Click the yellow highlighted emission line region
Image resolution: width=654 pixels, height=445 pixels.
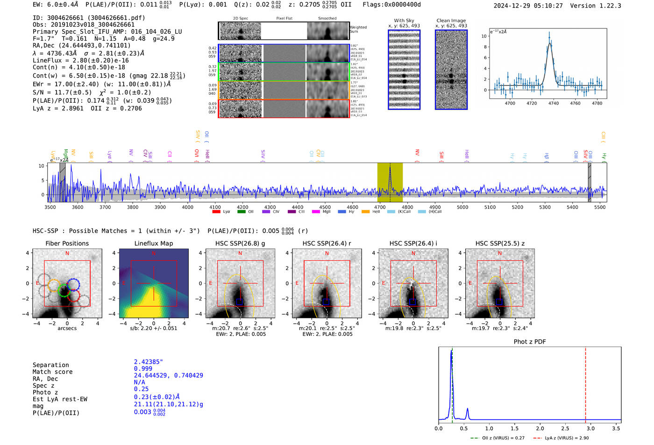[390, 182]
